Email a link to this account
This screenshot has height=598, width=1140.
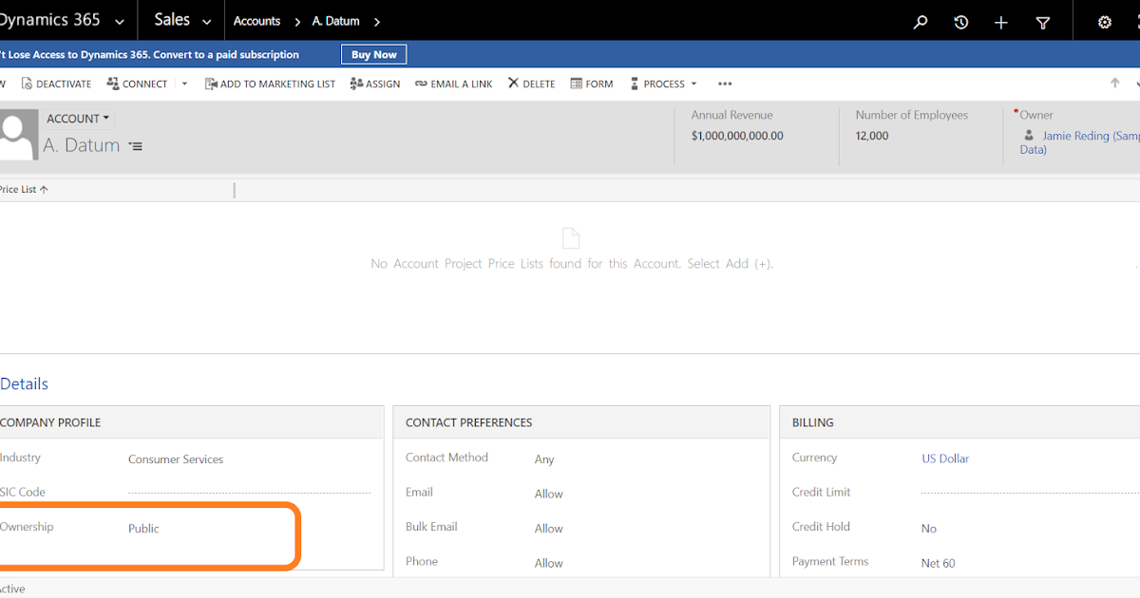(453, 84)
